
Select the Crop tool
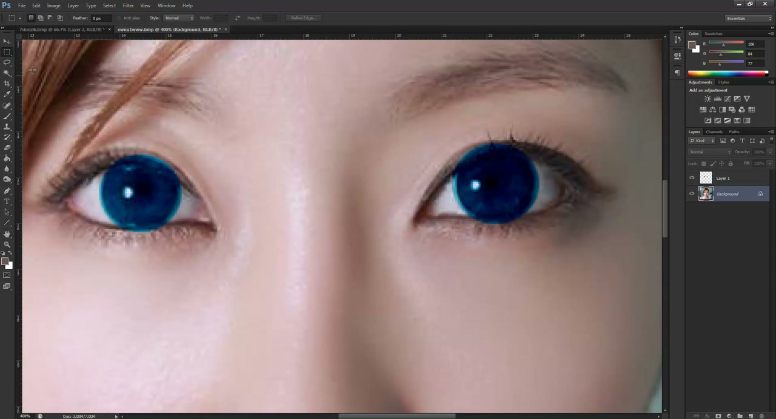pos(7,84)
